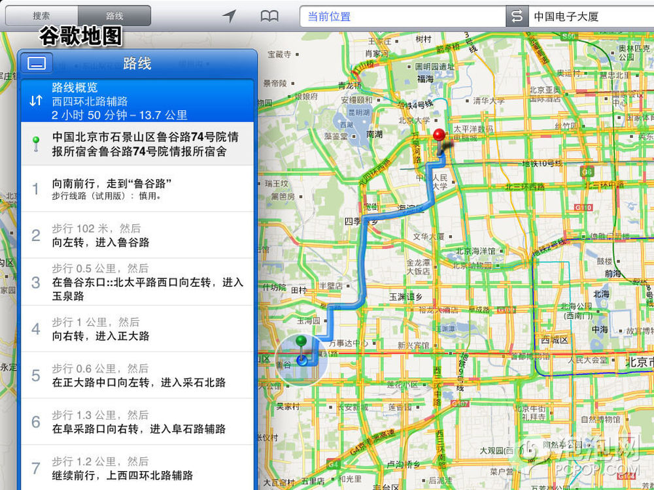Click the 人民大会堂 map label
The width and height of the screenshot is (654, 490).
coord(588,360)
